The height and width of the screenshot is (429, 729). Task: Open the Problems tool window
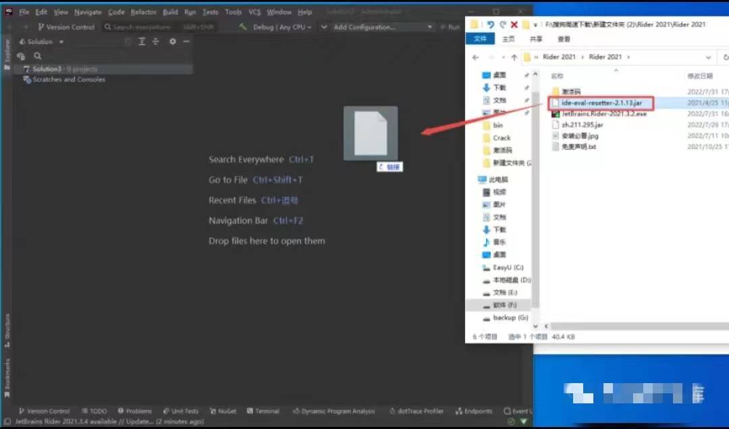[135, 411]
